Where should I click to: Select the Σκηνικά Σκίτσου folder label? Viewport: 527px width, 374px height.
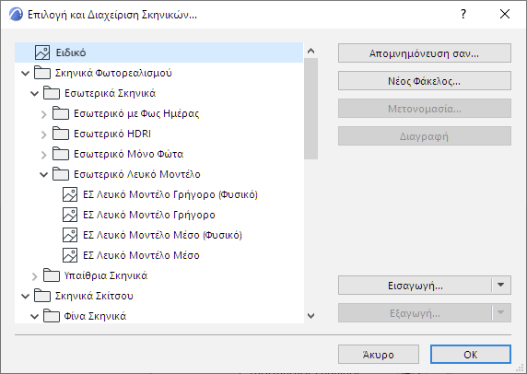click(94, 296)
